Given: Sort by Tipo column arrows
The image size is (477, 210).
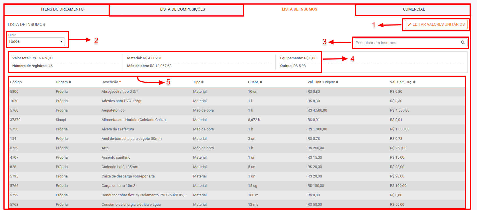Looking at the screenshot, I should [202, 82].
